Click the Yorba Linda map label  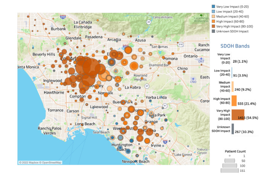[156, 98]
